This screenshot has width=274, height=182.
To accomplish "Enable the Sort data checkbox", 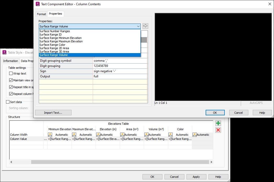I will coord(8,102).
